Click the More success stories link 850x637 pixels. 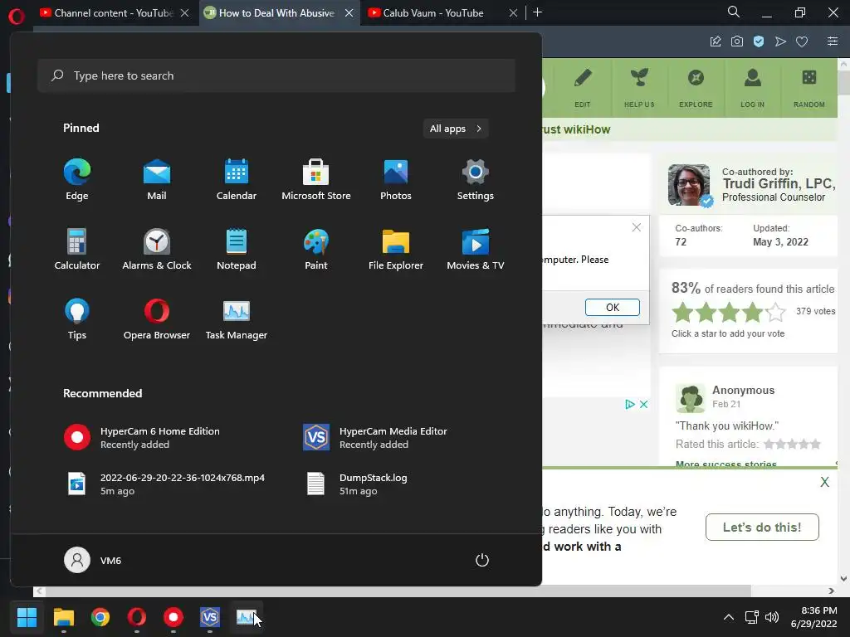point(725,464)
